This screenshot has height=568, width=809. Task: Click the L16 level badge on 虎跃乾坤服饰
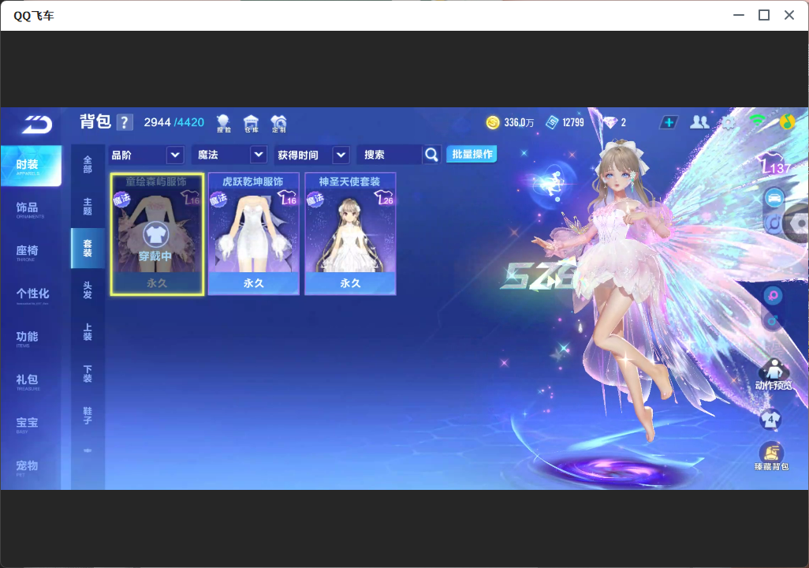[x=287, y=198]
